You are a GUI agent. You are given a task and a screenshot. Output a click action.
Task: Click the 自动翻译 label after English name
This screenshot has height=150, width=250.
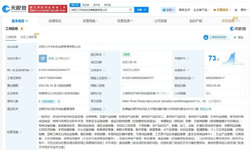[x=215, y=101]
